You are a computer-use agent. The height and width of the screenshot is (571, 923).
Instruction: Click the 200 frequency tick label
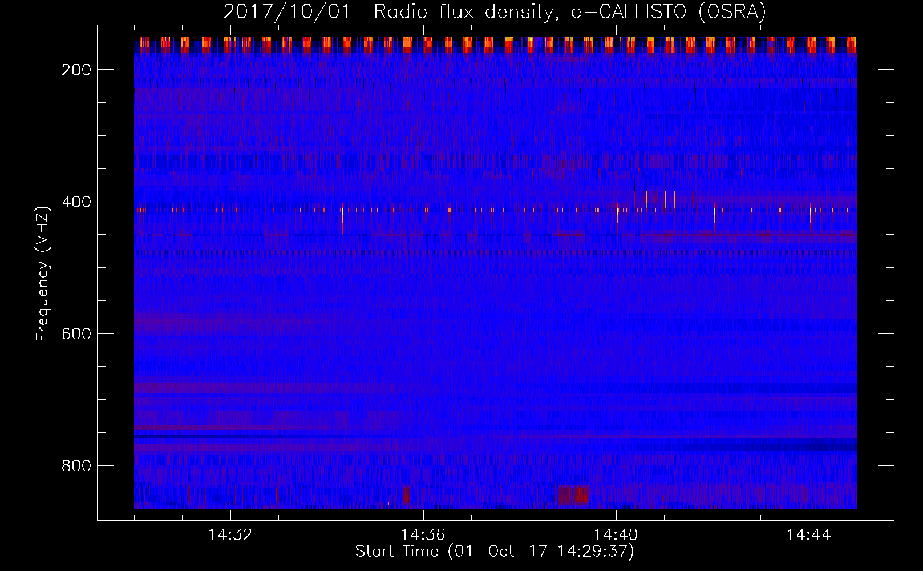(x=76, y=70)
